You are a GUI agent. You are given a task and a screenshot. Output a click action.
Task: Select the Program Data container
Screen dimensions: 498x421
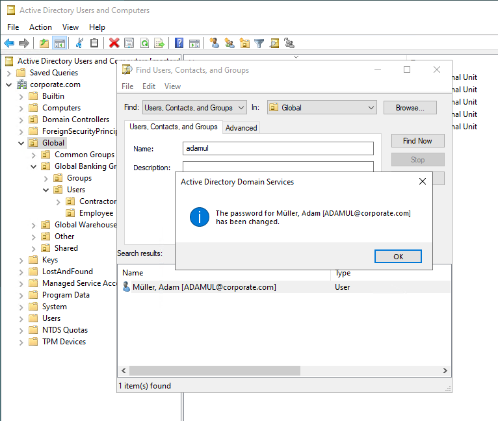tap(66, 295)
